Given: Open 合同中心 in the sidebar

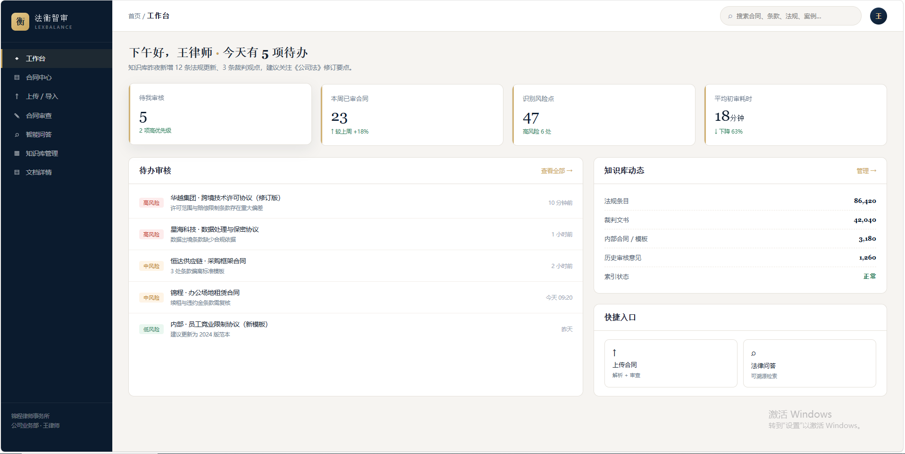Looking at the screenshot, I should coord(57,77).
